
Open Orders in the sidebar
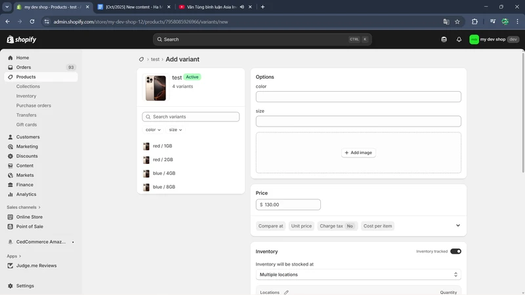click(x=24, y=68)
